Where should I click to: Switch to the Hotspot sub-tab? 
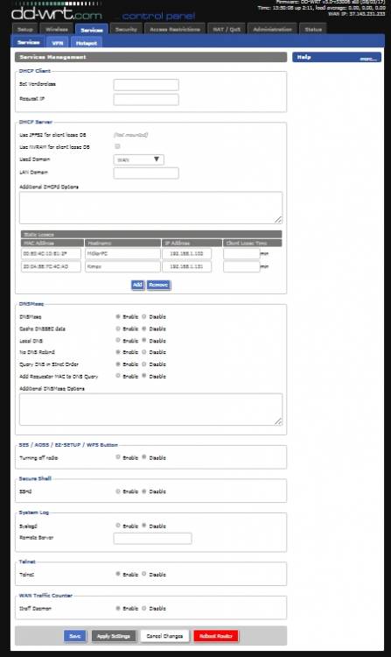tap(86, 43)
